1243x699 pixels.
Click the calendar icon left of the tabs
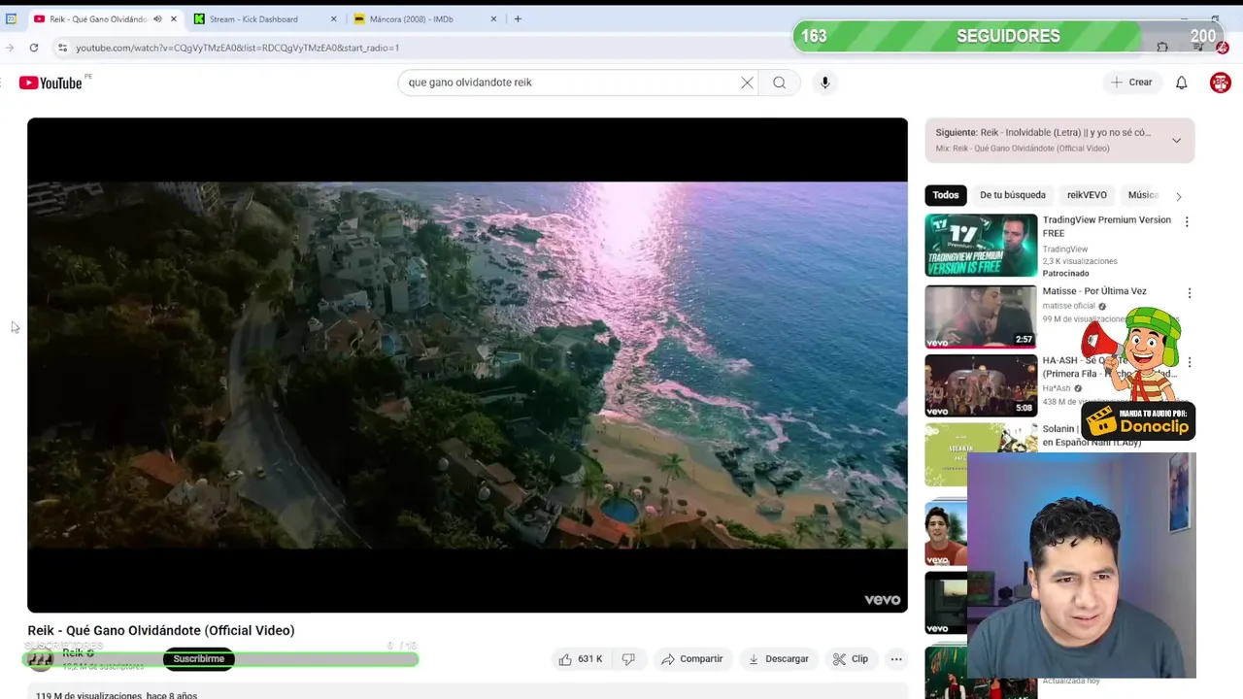pos(11,18)
